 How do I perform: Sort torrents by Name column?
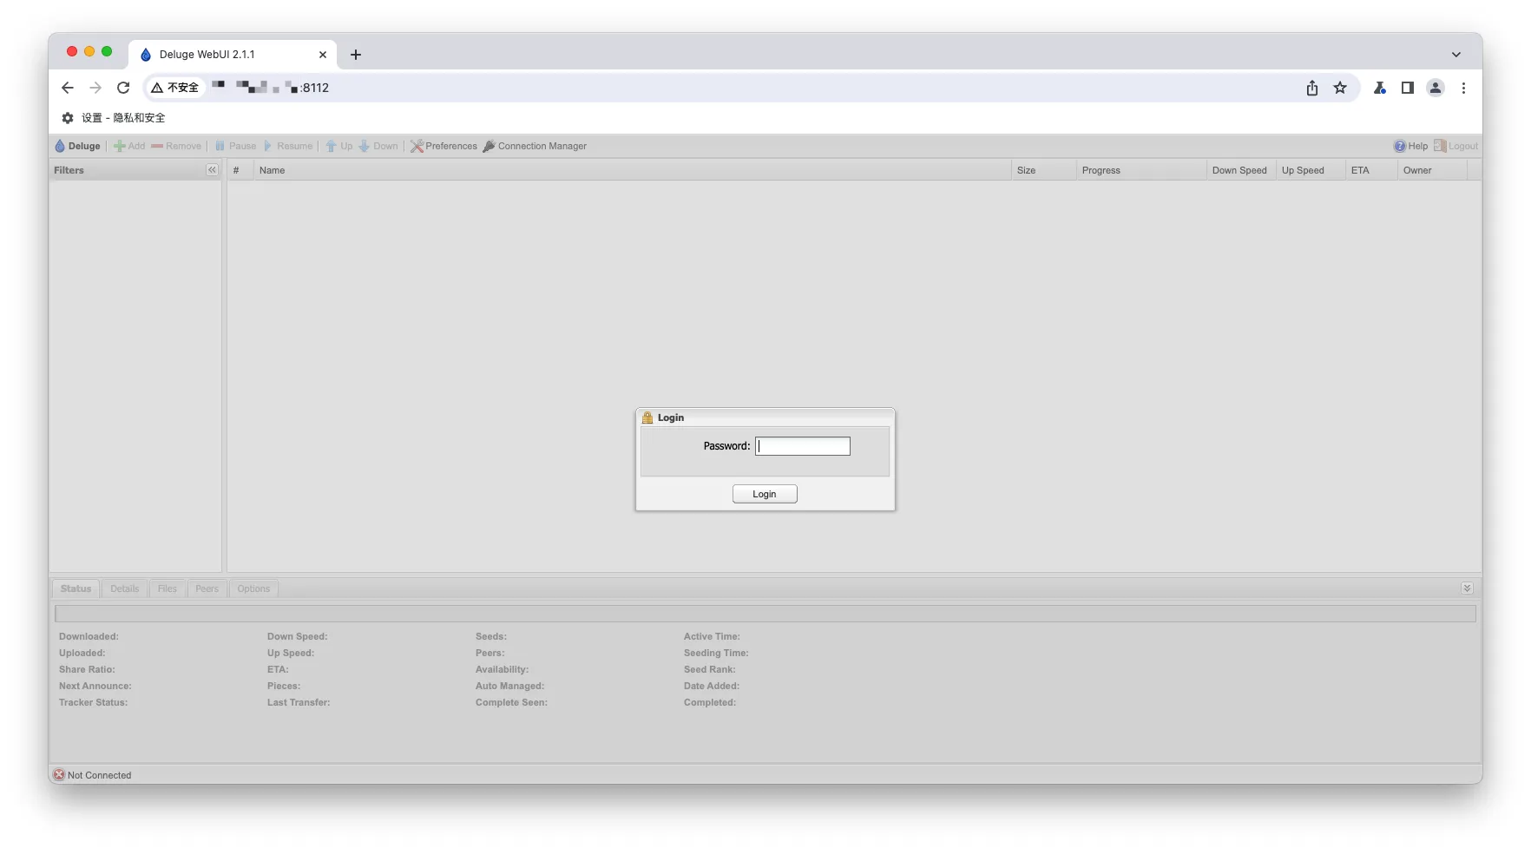[632, 170]
